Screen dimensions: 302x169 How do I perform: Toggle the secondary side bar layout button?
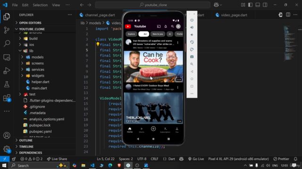coord(265,5)
